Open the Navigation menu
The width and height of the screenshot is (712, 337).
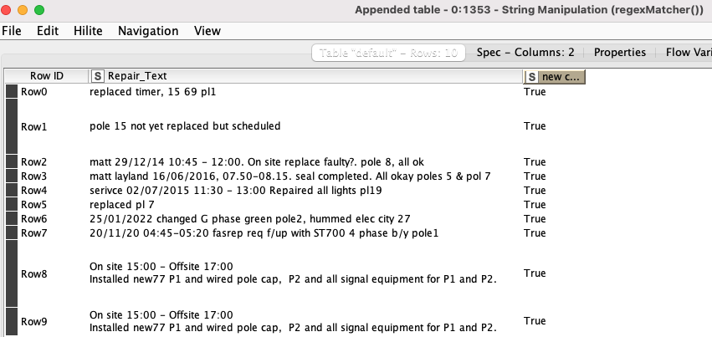(x=148, y=31)
